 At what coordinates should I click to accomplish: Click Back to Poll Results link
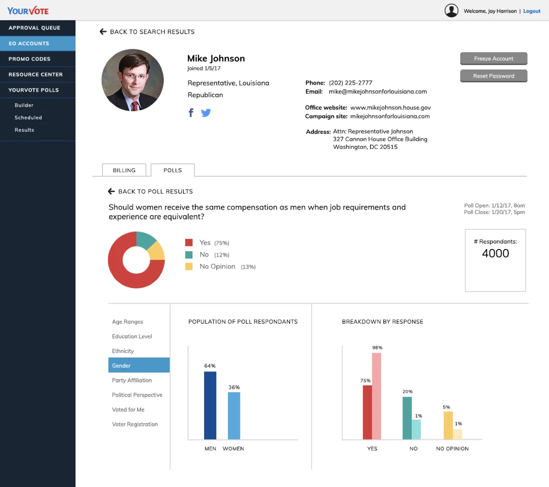[x=156, y=191]
